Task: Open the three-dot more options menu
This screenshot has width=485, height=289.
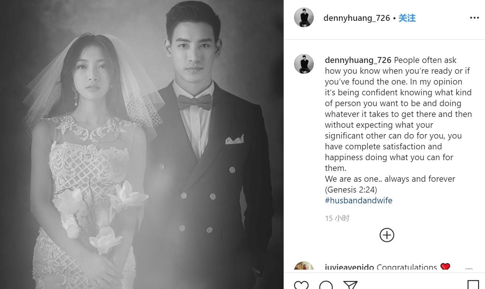Action: pyautogui.click(x=474, y=18)
